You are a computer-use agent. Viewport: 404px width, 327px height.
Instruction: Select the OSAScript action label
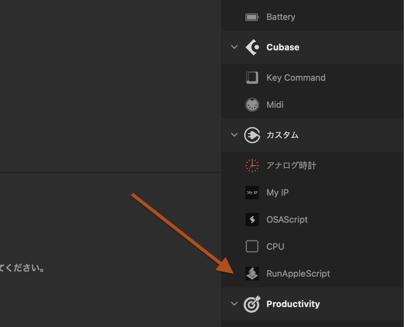(x=287, y=220)
